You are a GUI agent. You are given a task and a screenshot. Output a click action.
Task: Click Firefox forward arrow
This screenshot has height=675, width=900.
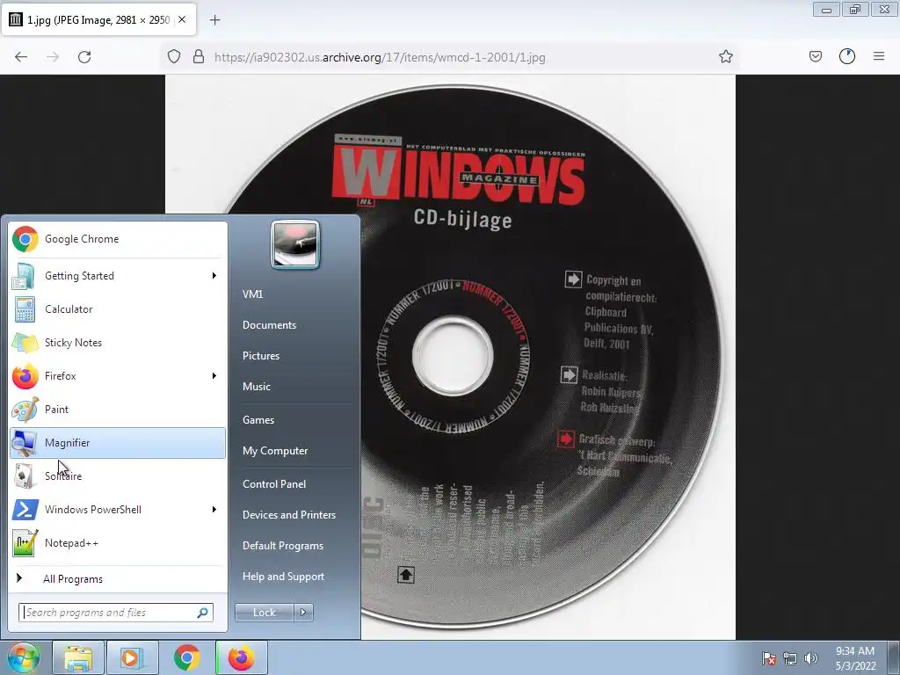pyautogui.click(x=53, y=57)
